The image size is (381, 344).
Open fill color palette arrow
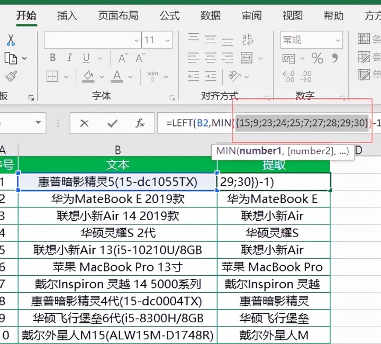[102, 77]
